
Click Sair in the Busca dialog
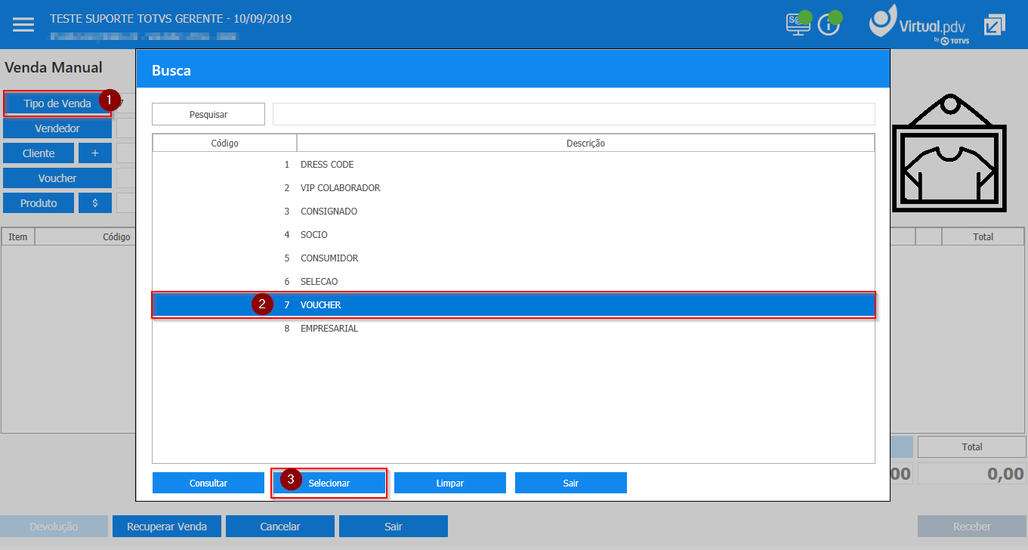click(571, 483)
